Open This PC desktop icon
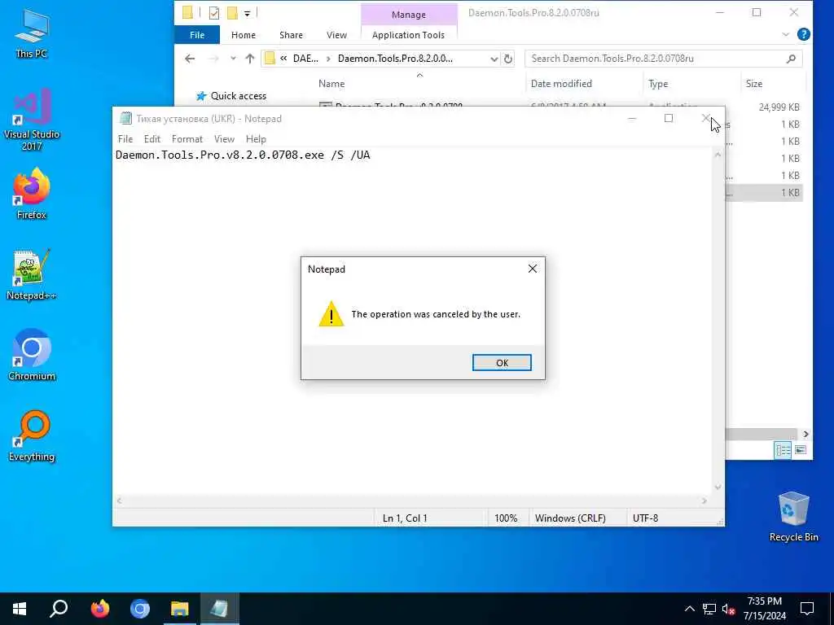834x625 pixels. [x=32, y=33]
